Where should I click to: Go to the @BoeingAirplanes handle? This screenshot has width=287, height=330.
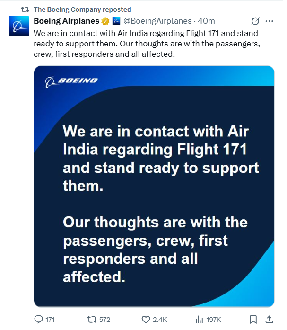[x=157, y=21]
